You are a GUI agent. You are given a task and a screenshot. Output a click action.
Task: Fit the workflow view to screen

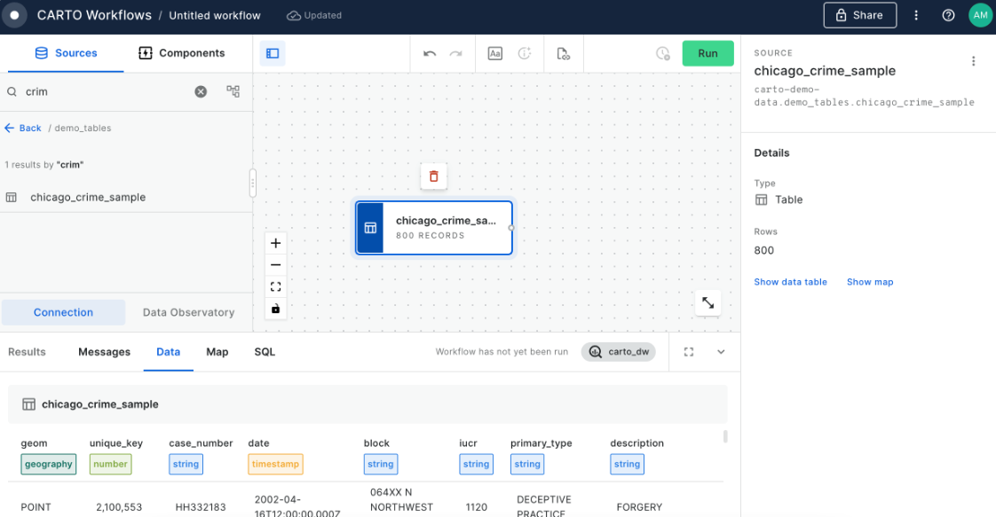(276, 286)
